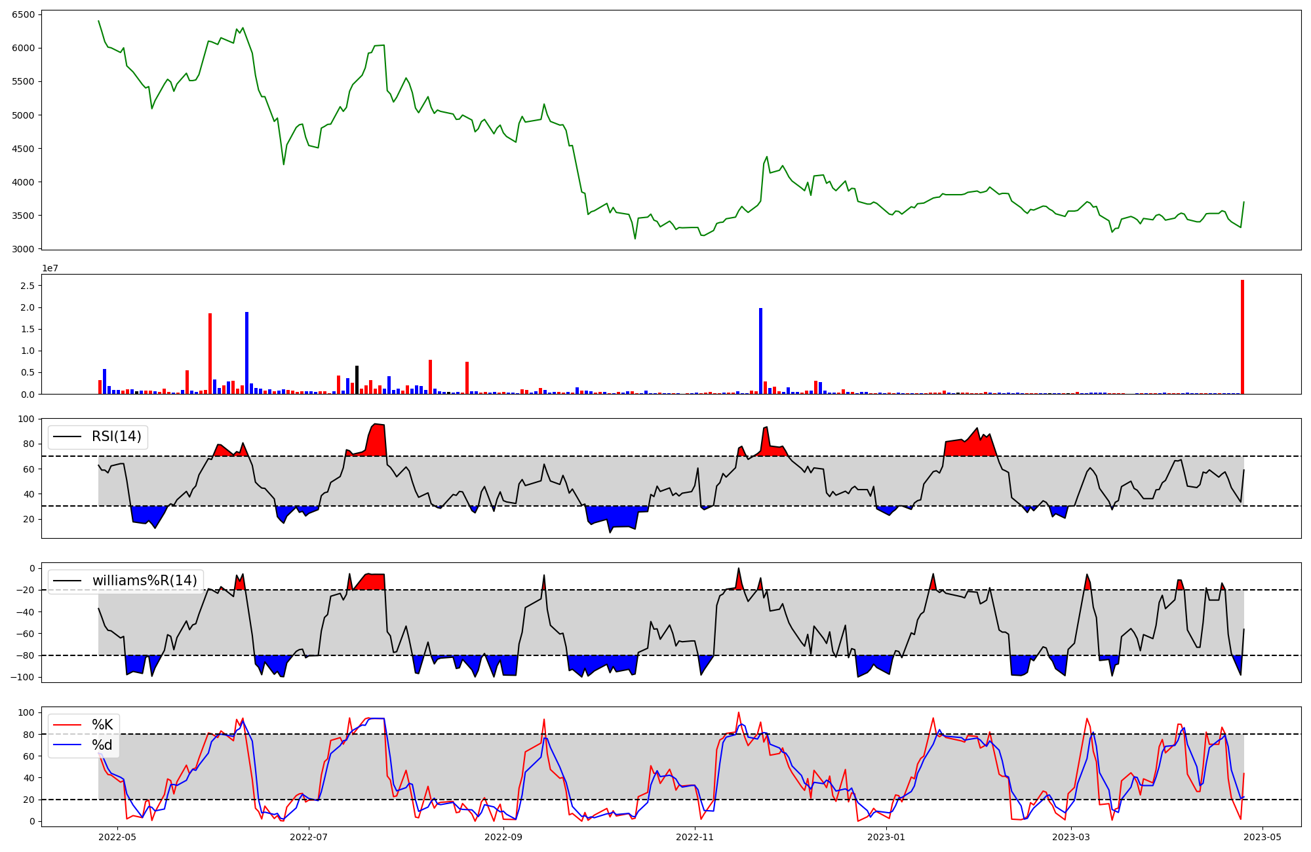Image resolution: width=1311 pixels, height=852 pixels.
Task: Click the black volume bar in July 2022
Action: (357, 380)
